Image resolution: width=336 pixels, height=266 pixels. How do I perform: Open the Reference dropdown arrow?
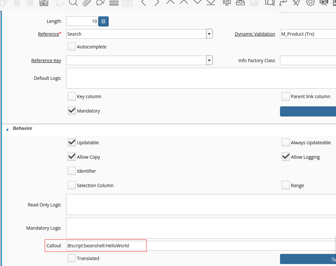209,34
